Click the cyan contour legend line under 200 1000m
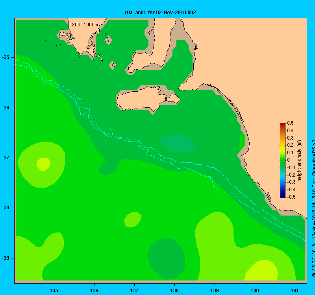315x295 pixels. pyautogui.click(x=80, y=29)
